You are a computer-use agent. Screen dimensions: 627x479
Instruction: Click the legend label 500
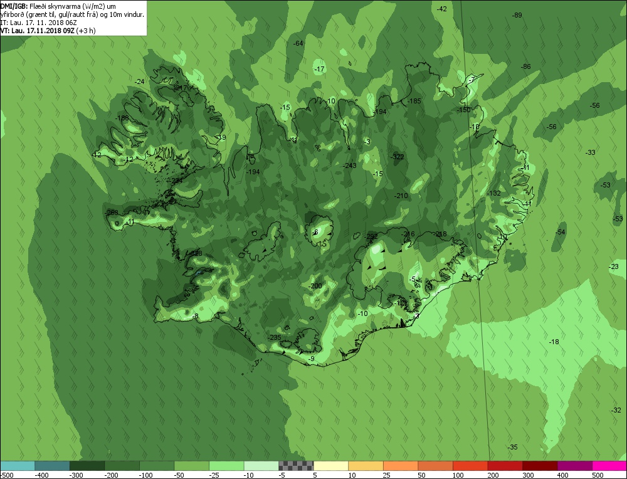coord(598,475)
